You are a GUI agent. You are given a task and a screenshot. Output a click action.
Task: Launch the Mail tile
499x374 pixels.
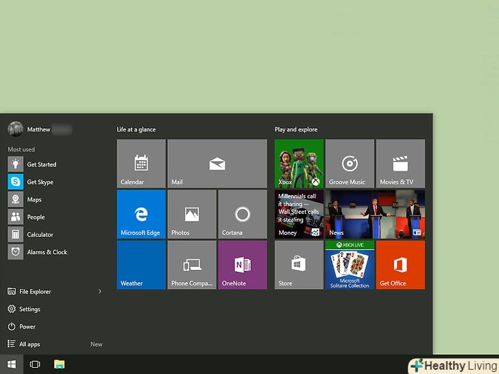(x=217, y=164)
